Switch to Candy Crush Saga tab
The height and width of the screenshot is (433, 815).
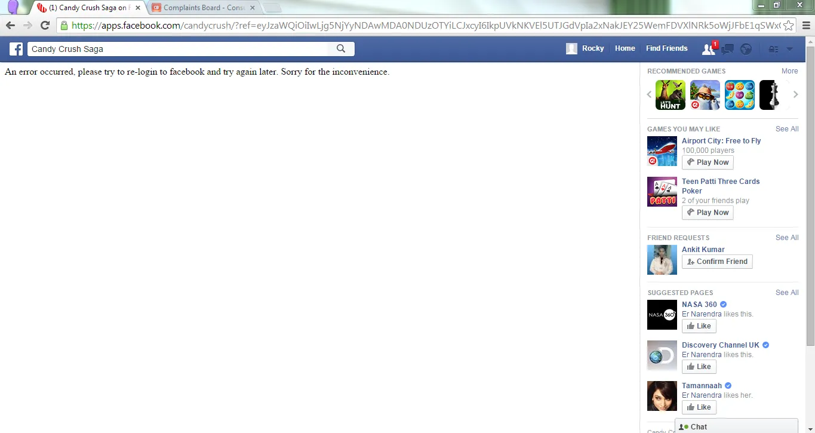point(87,8)
